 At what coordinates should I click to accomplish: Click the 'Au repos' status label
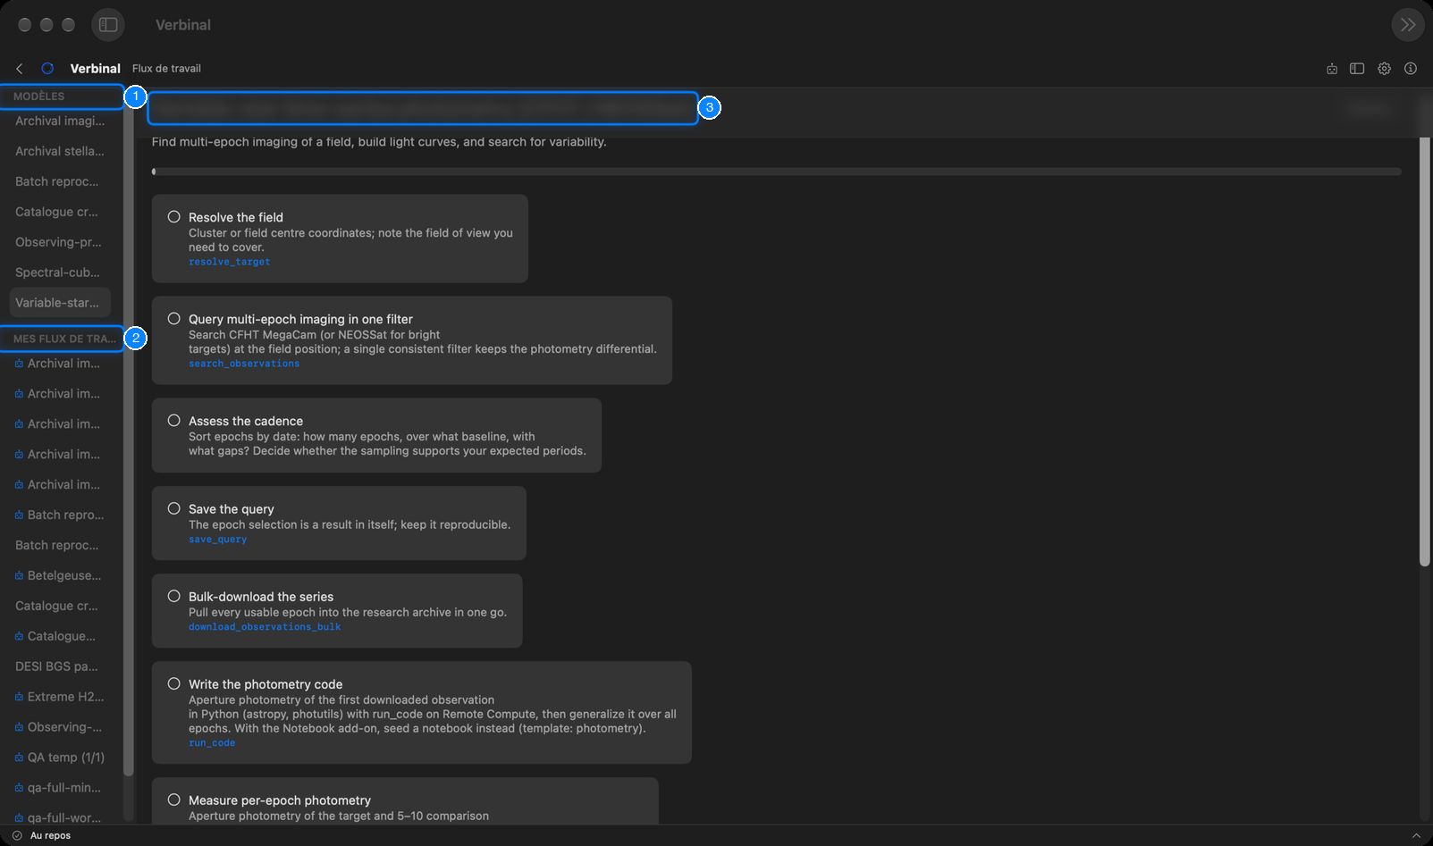click(50, 836)
